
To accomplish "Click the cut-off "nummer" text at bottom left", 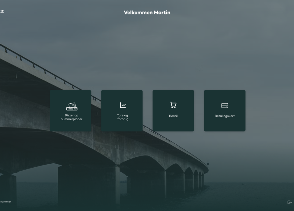I will pos(5,202).
